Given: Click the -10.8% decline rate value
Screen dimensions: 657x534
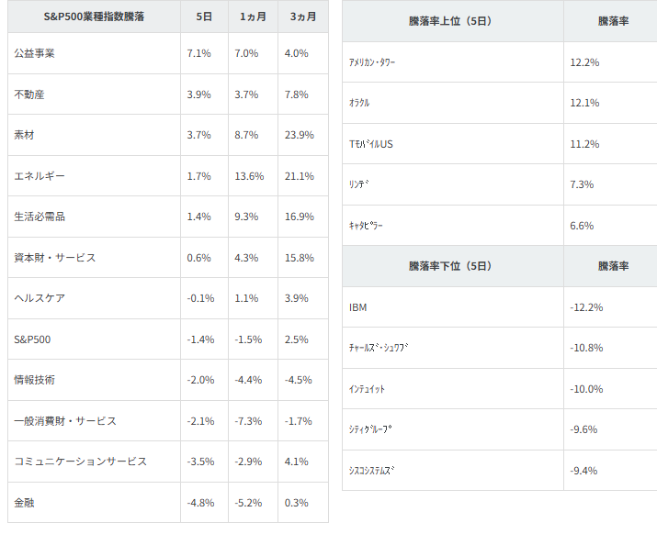Looking at the screenshot, I should click(586, 348).
